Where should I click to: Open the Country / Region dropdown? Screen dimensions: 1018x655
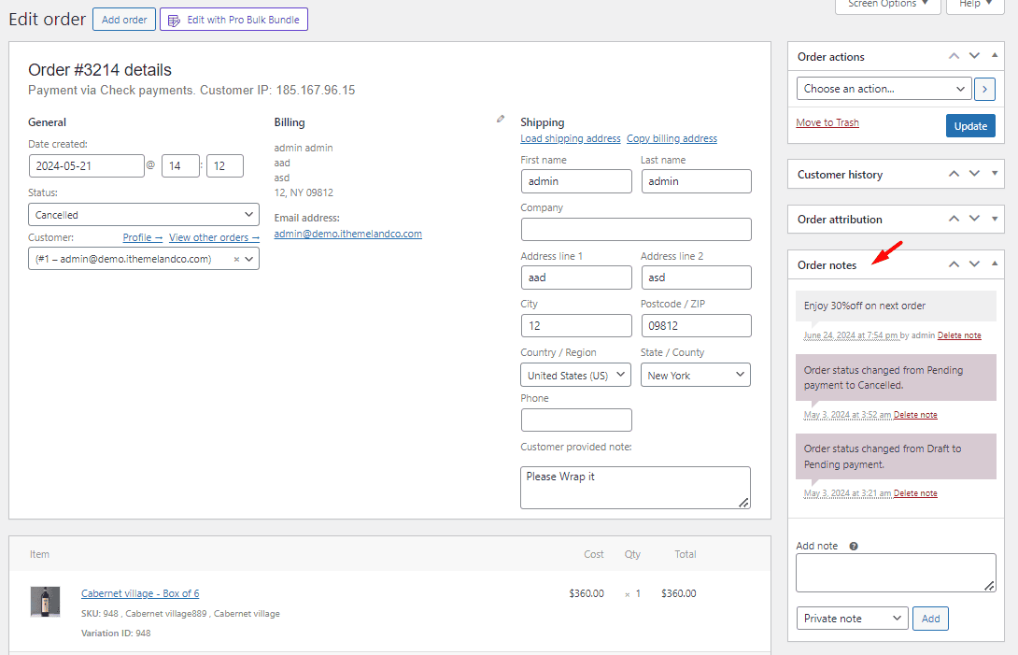(x=575, y=374)
